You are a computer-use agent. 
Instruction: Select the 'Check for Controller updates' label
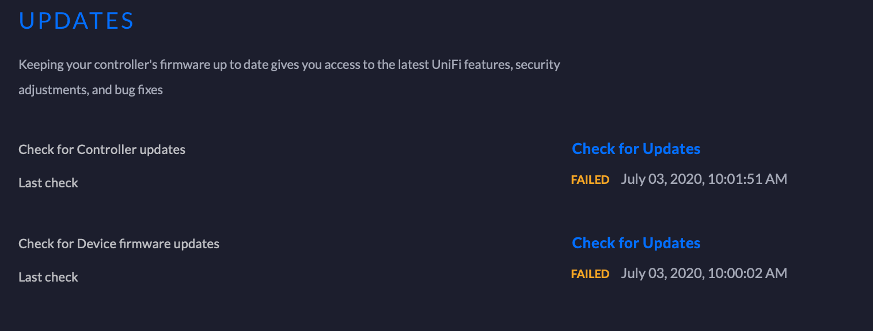point(102,149)
